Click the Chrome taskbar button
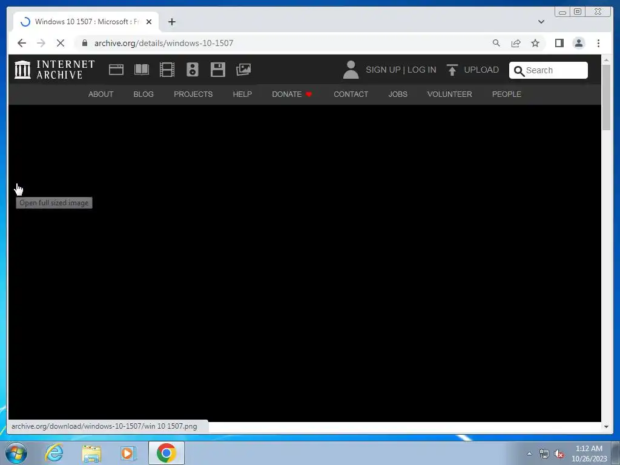This screenshot has height=465, width=620. pyautogui.click(x=166, y=453)
